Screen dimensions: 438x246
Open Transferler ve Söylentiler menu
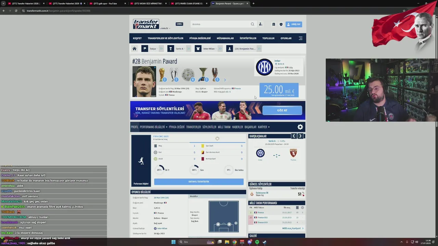(166, 38)
